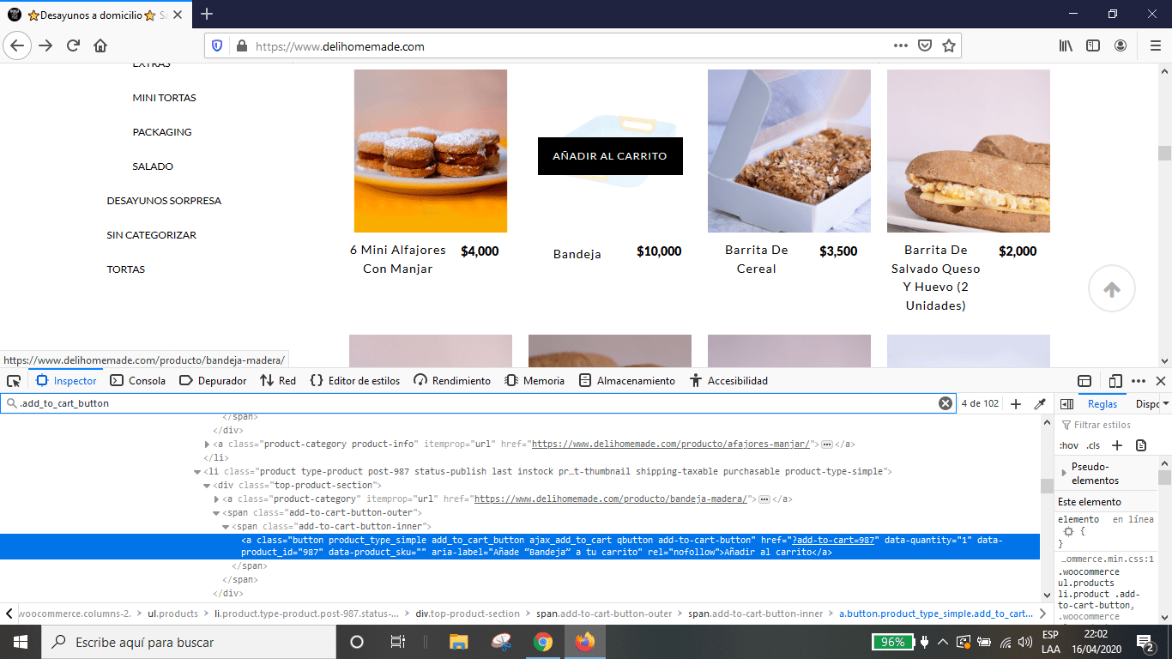Close the developer tools panel
The width and height of the screenshot is (1172, 659).
[x=1161, y=381]
